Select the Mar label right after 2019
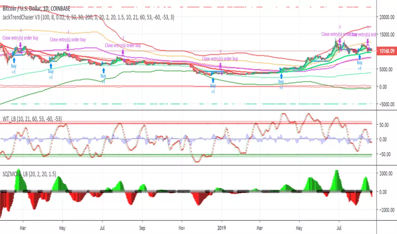The height and width of the screenshot is (234, 397). pos(259,228)
